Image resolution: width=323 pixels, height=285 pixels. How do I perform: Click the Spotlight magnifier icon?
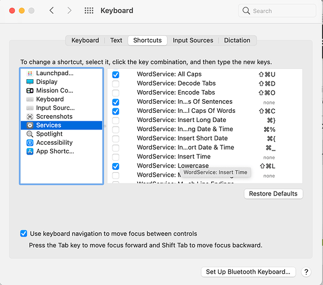click(x=30, y=134)
